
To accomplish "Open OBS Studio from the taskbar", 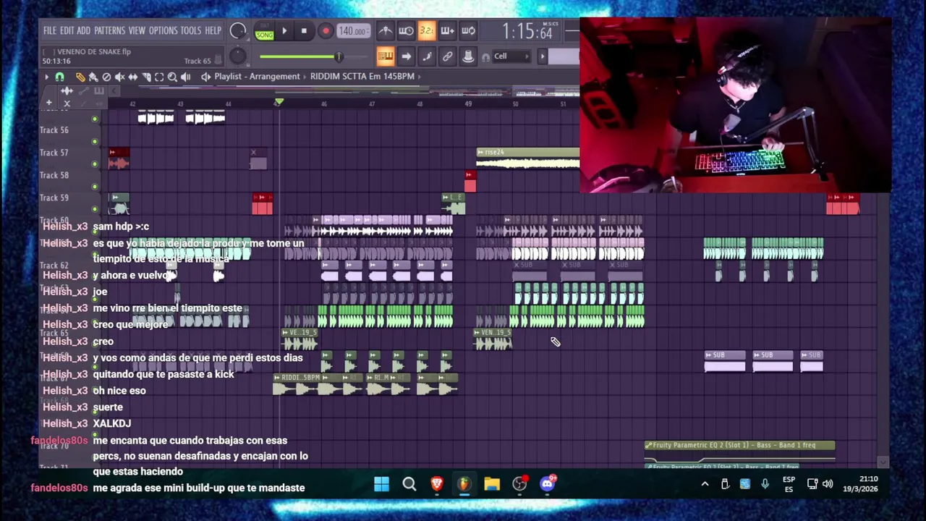I will point(519,484).
